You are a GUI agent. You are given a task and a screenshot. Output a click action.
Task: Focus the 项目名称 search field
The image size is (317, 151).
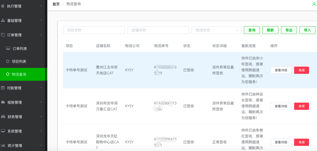tap(94, 30)
